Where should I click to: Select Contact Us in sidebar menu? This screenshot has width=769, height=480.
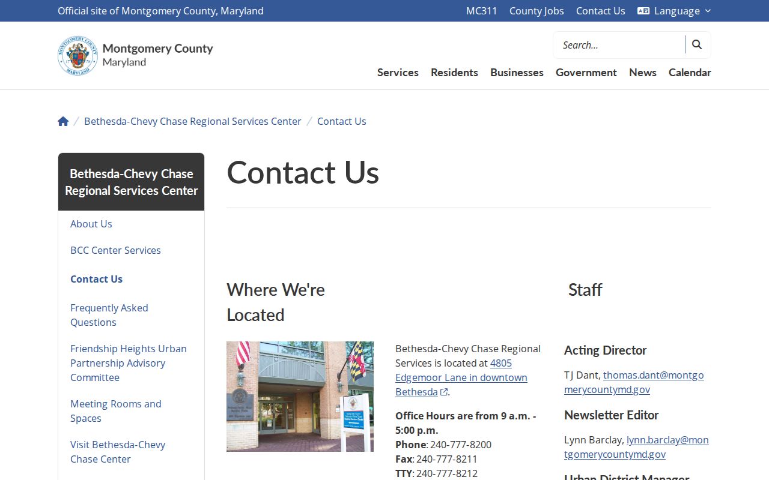click(x=96, y=279)
